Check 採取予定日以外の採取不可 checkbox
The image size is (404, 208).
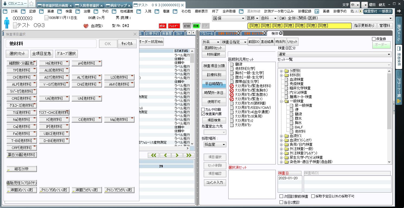point(313,196)
